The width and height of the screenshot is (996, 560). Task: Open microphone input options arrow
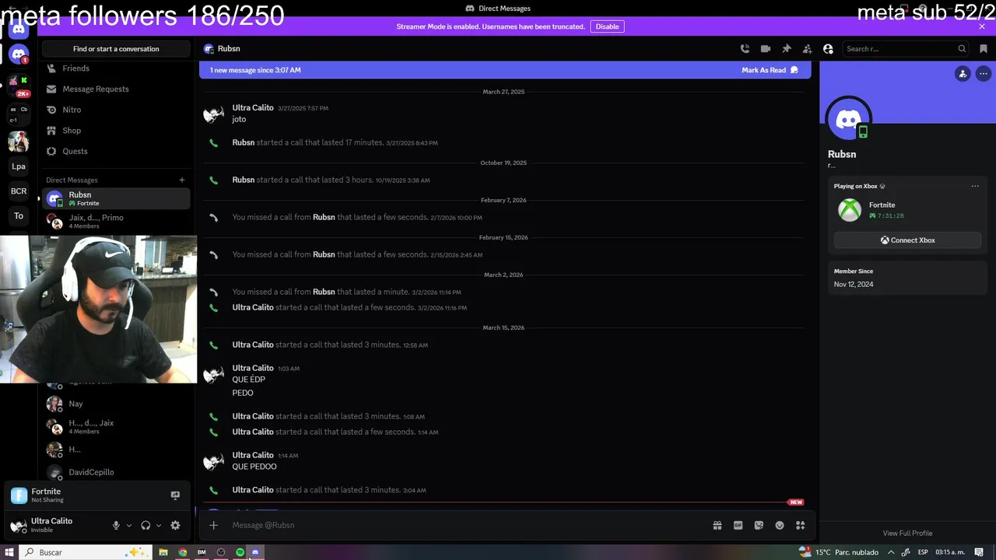coord(129,526)
